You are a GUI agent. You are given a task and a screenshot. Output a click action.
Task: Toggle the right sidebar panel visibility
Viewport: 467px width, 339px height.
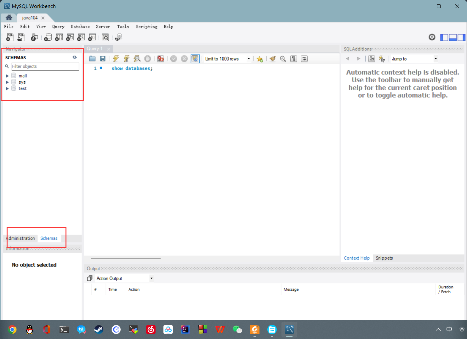[x=461, y=38]
